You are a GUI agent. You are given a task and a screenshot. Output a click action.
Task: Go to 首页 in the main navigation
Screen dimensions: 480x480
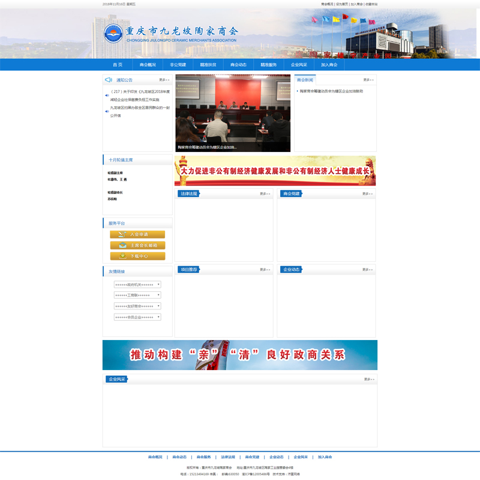click(118, 65)
